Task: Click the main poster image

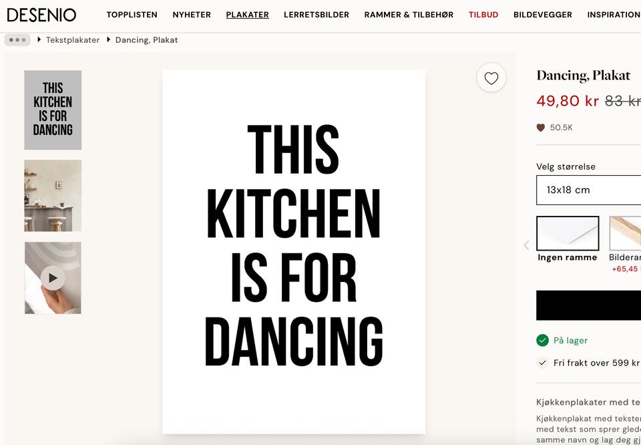Action: point(294,251)
